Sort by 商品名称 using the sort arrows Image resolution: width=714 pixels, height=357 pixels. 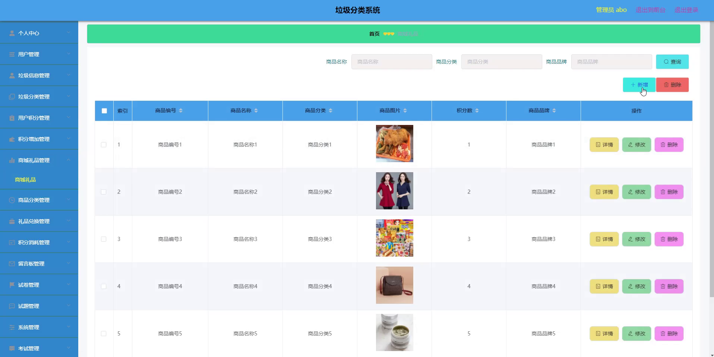(256, 110)
